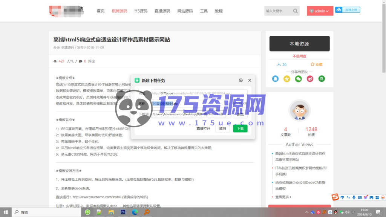386x217 pixels.
Task: Open the green 360 browser taskbar icon
Action: point(87,212)
